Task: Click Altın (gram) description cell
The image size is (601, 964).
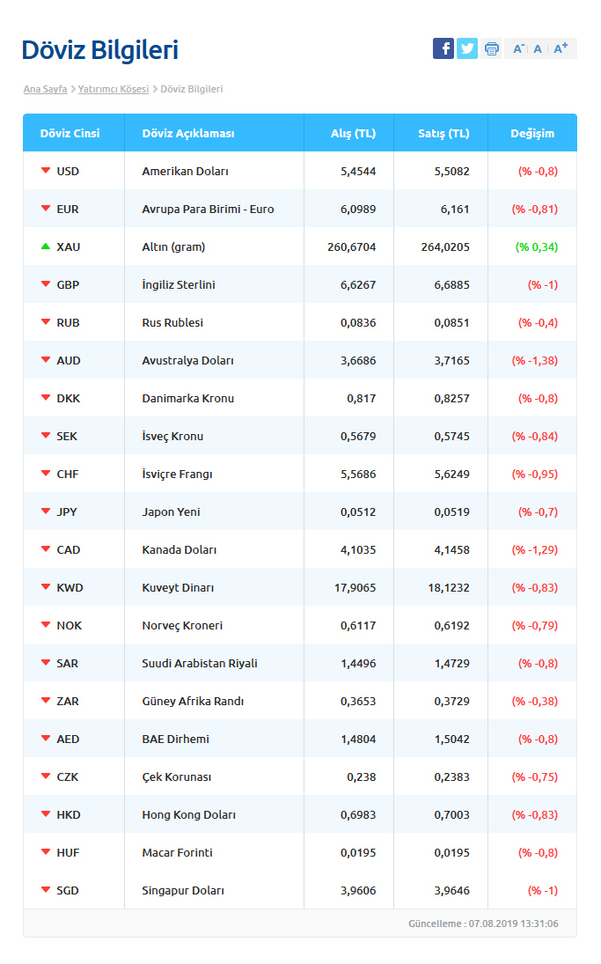Action: 174,247
